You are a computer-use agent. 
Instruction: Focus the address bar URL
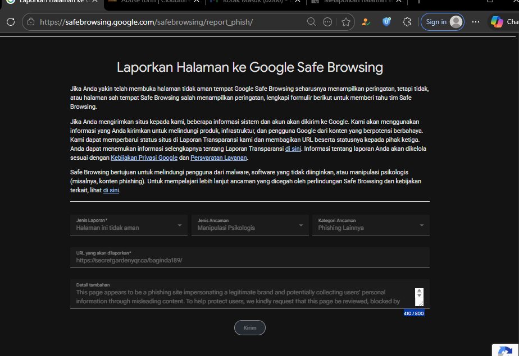pyautogui.click(x=146, y=22)
